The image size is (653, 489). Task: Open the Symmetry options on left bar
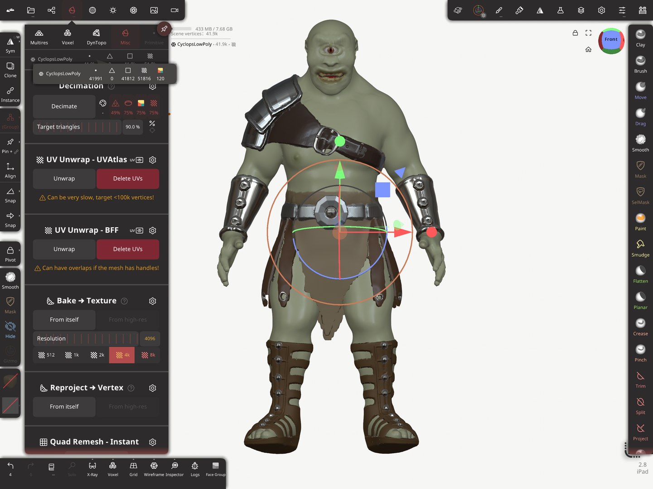coord(10,45)
